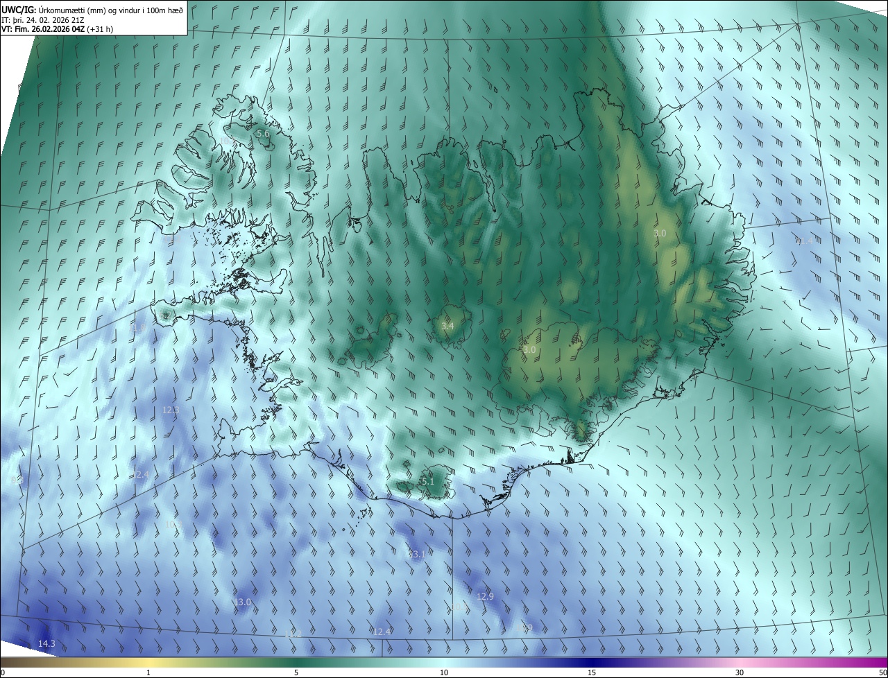Click the 0 tick on the color scale
This screenshot has height=678, width=888.
[x=3, y=672]
